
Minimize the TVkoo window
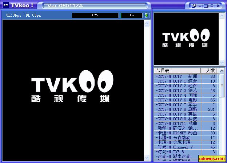[200, 6]
